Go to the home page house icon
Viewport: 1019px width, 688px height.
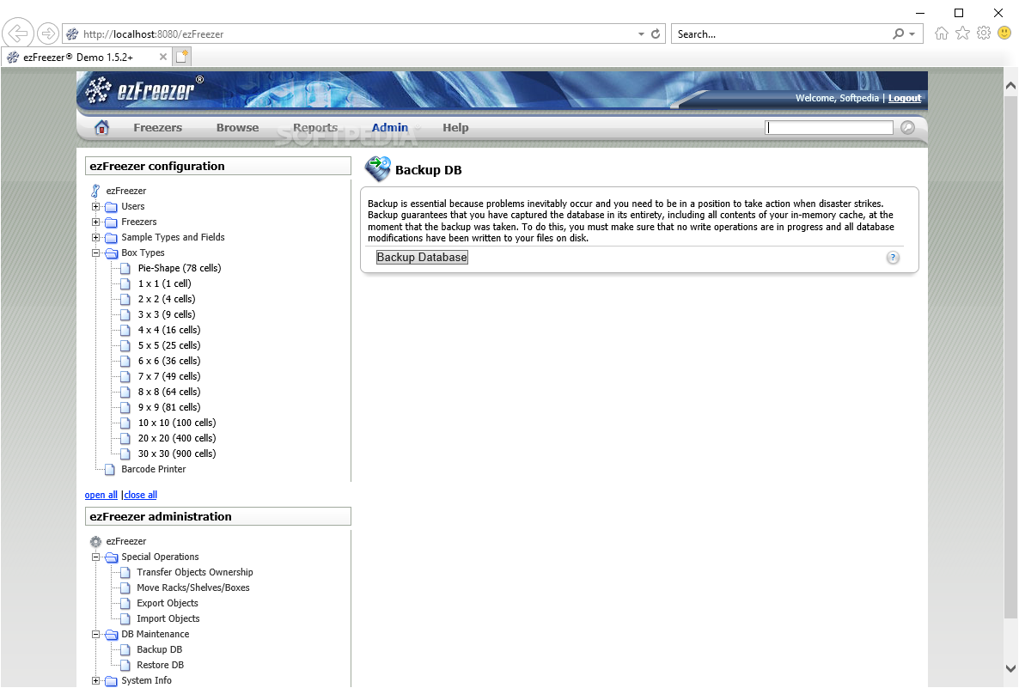tap(101, 127)
